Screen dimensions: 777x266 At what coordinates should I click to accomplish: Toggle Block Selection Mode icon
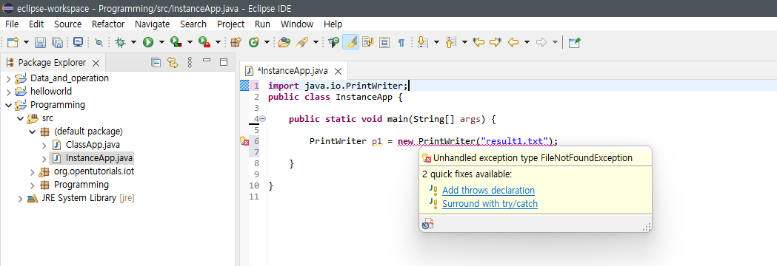[x=384, y=43]
